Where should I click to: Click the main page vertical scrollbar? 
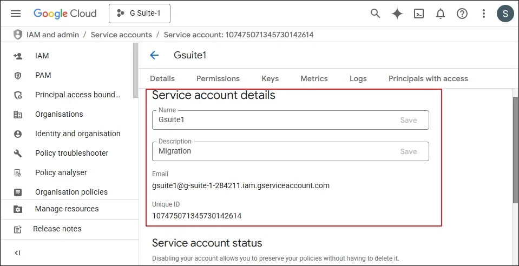pyautogui.click(x=515, y=150)
